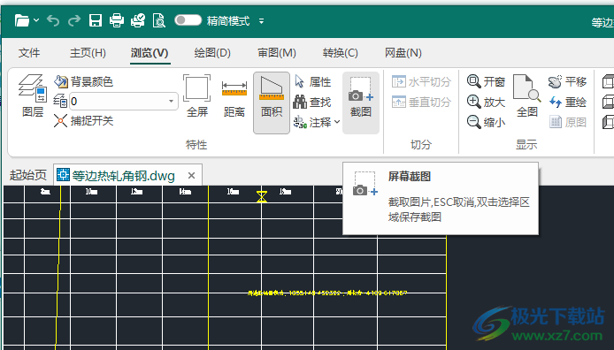This screenshot has width=614, height=350.
Task: Open the 查找 find tool
Action: [312, 102]
